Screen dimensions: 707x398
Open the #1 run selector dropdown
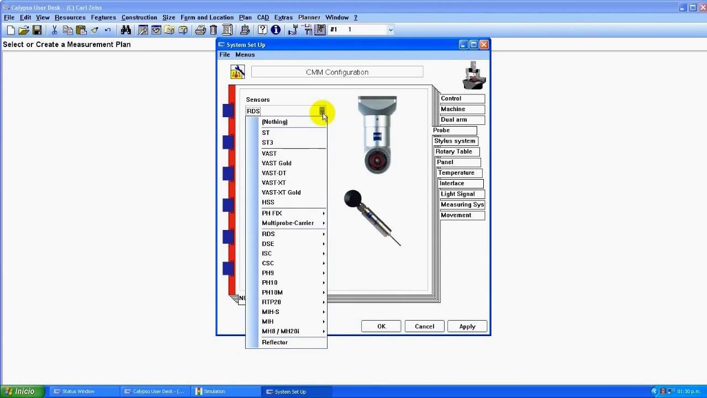(390, 30)
